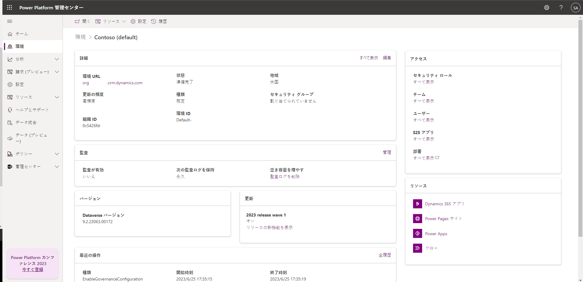
Task: Click すべて表示 under S2S アプリ
Action: coord(424,139)
